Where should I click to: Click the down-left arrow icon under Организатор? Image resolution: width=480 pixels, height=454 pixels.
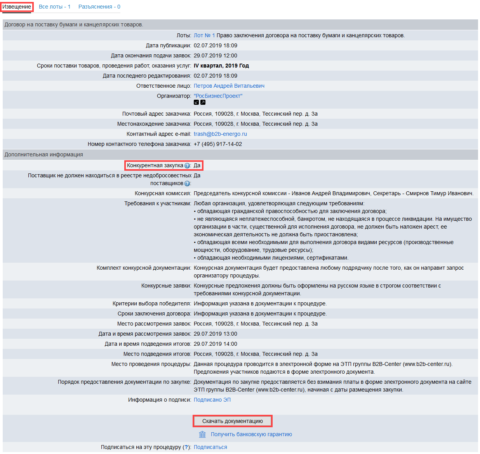tap(196, 102)
